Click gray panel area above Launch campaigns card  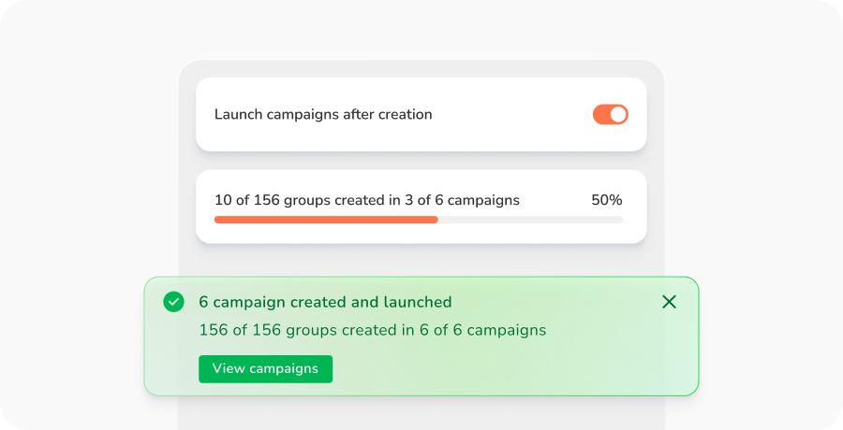pyautogui.click(x=421, y=69)
